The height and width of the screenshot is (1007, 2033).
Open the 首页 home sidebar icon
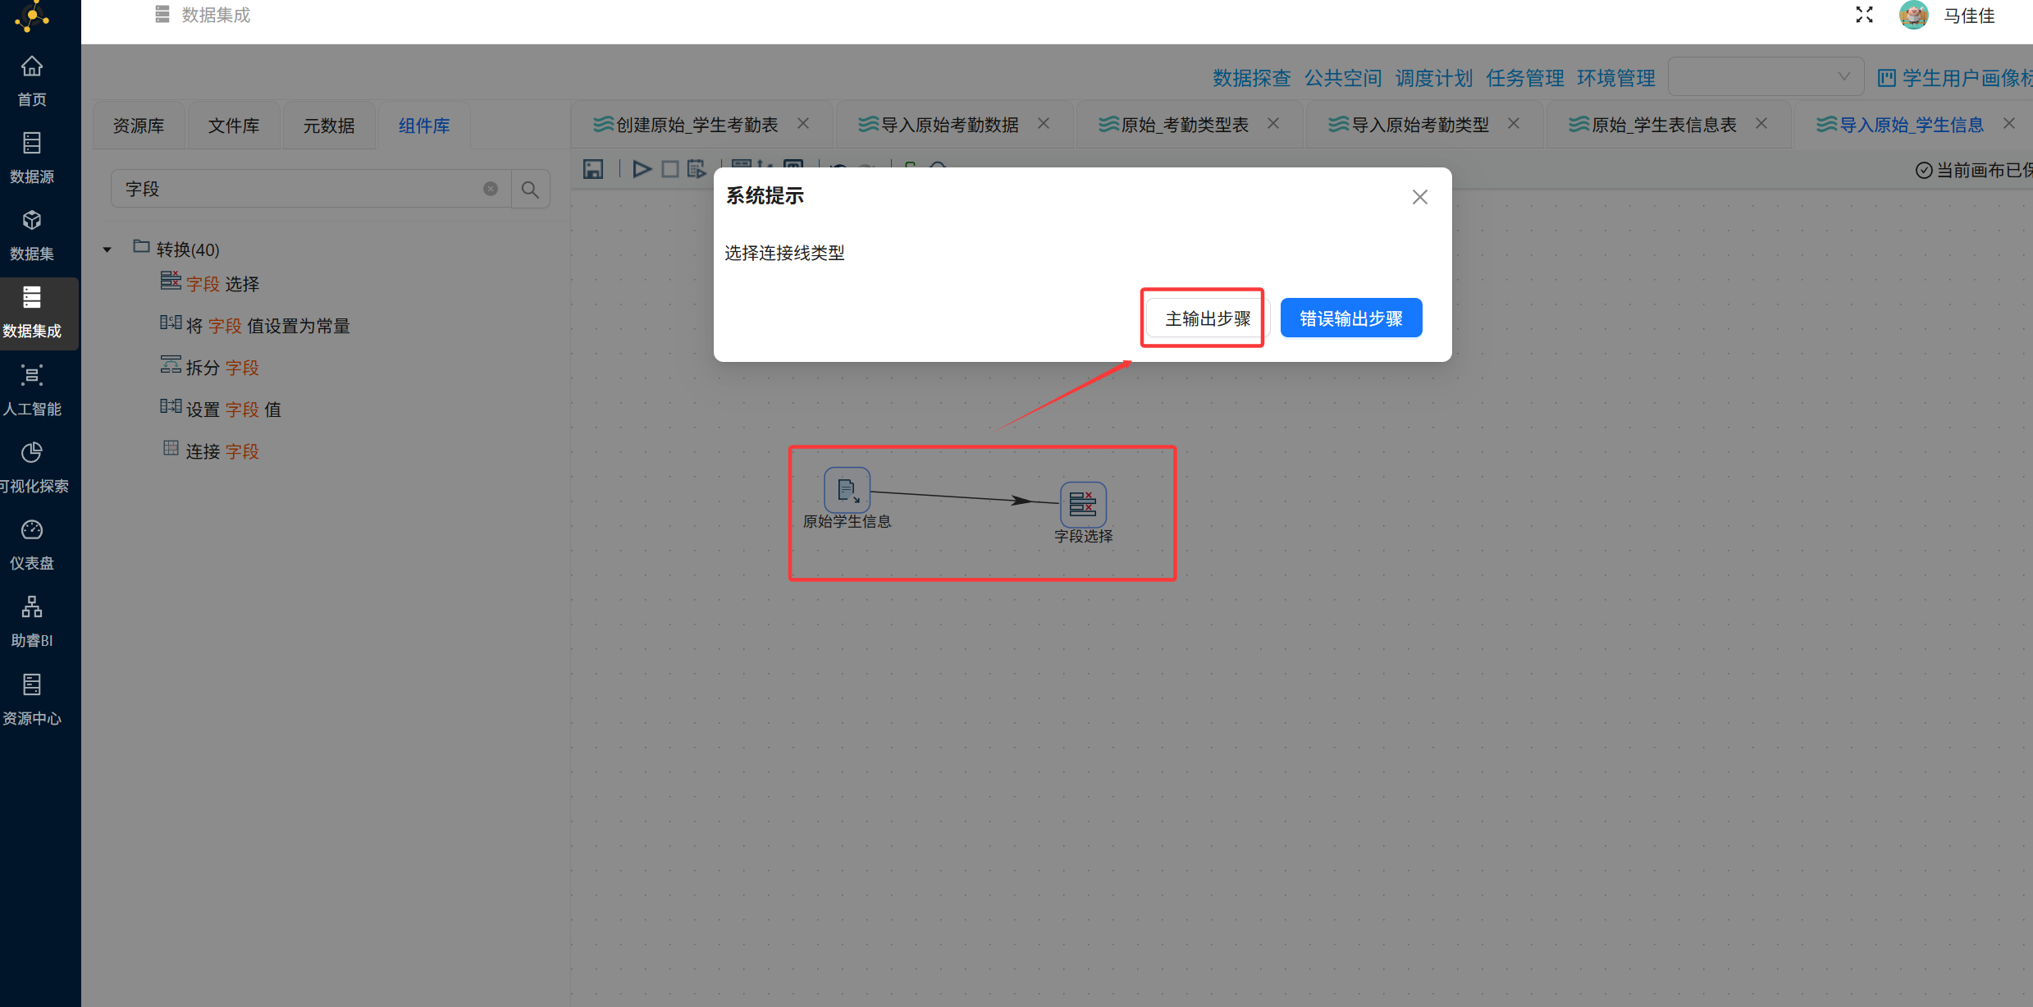[32, 80]
